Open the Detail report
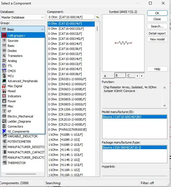The image size is (171, 187). (157, 33)
